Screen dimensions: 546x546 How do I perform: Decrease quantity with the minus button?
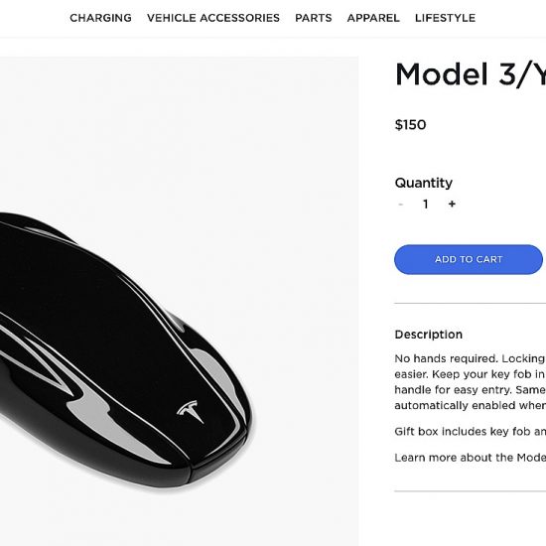pos(400,205)
